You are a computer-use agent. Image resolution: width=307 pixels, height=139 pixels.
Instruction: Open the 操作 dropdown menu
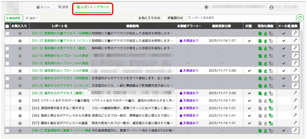click(32, 18)
